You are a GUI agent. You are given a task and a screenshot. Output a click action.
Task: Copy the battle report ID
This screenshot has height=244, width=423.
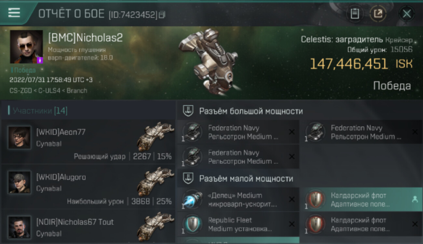pos(162,15)
